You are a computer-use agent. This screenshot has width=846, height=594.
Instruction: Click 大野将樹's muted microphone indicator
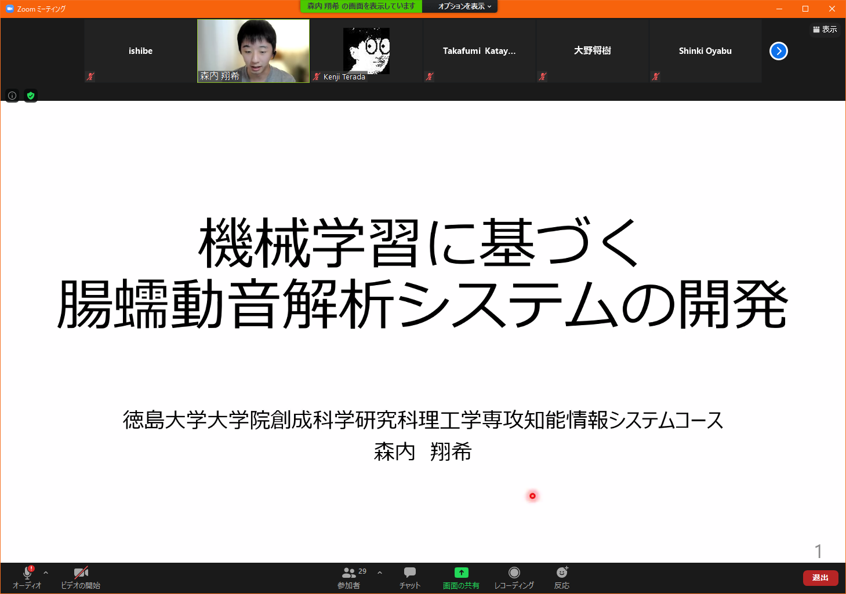pos(542,76)
